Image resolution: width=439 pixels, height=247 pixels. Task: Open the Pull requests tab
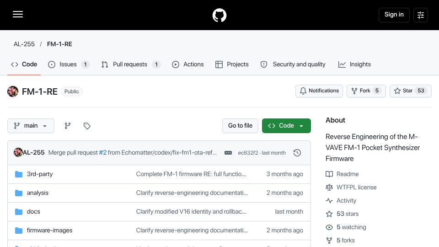tap(131, 64)
